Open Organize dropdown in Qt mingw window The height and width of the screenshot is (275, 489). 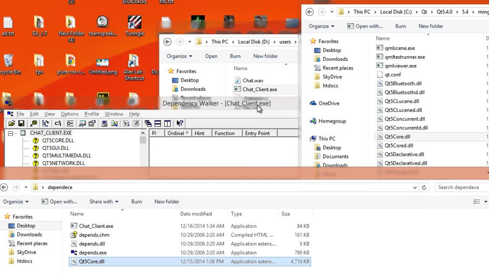click(322, 26)
